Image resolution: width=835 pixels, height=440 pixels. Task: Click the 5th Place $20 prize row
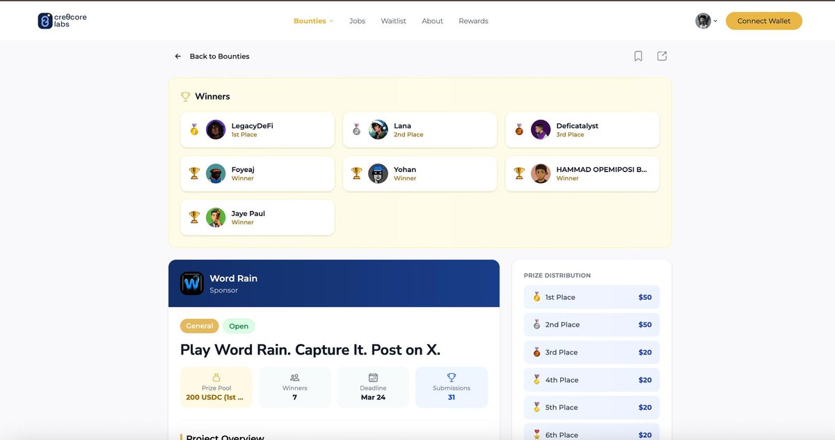pyautogui.click(x=591, y=407)
